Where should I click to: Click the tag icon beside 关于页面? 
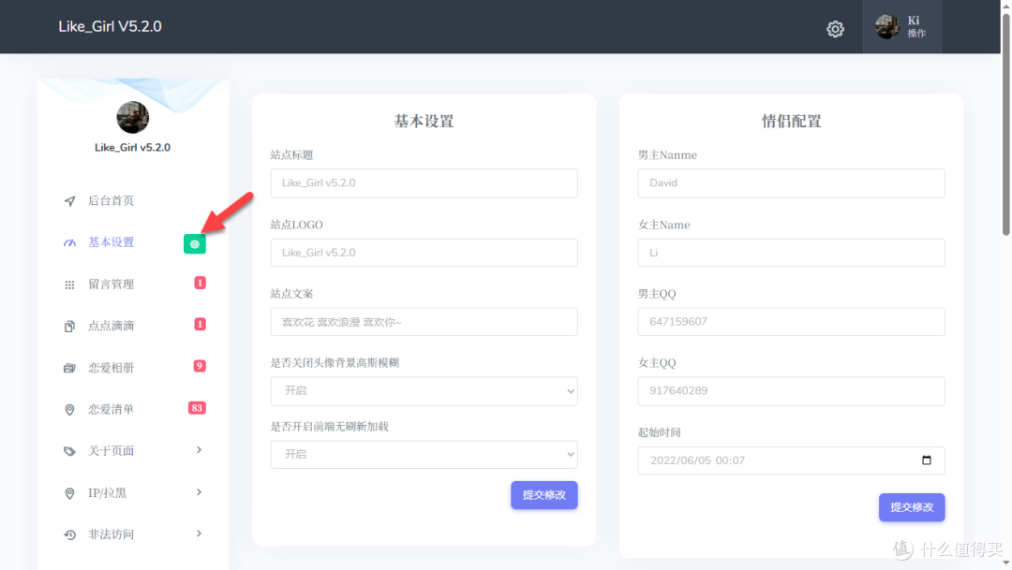pyautogui.click(x=69, y=451)
